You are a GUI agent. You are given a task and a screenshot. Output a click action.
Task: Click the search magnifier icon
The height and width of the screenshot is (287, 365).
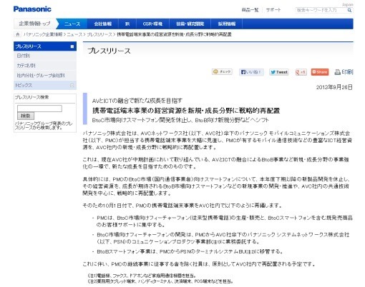point(349,10)
